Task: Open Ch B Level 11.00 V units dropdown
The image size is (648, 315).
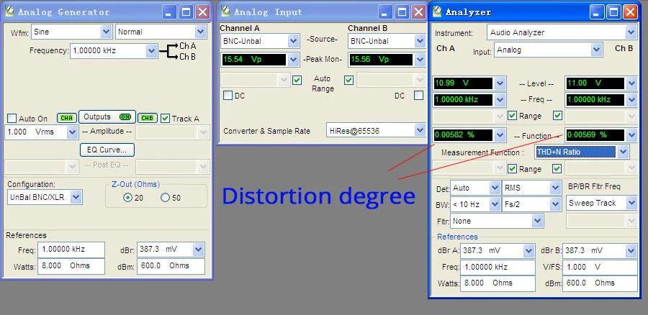Action: [632, 83]
